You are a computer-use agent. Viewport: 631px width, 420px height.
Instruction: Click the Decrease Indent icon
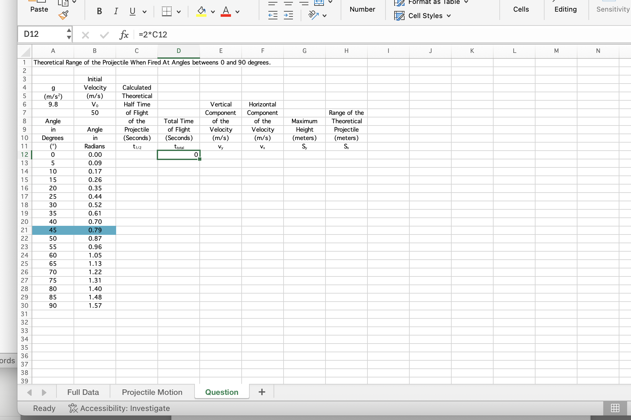273,15
